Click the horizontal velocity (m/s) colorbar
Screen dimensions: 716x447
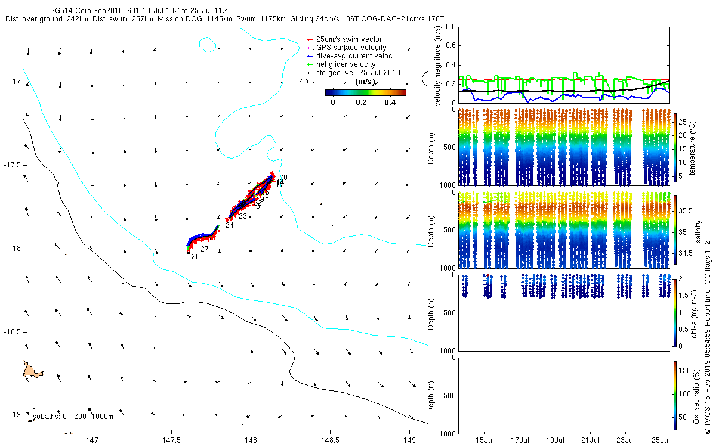(x=365, y=92)
